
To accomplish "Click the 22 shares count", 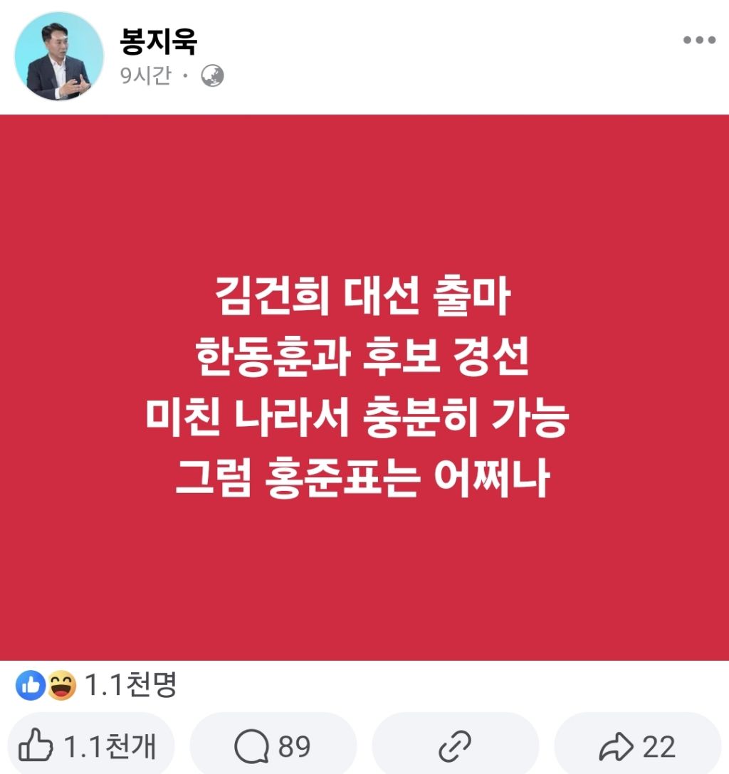I will click(659, 747).
